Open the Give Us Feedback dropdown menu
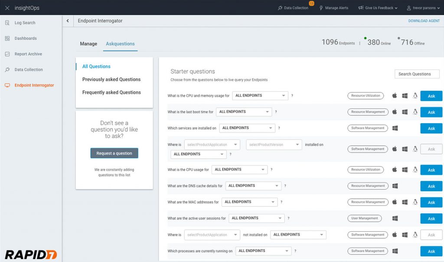 click(x=378, y=8)
